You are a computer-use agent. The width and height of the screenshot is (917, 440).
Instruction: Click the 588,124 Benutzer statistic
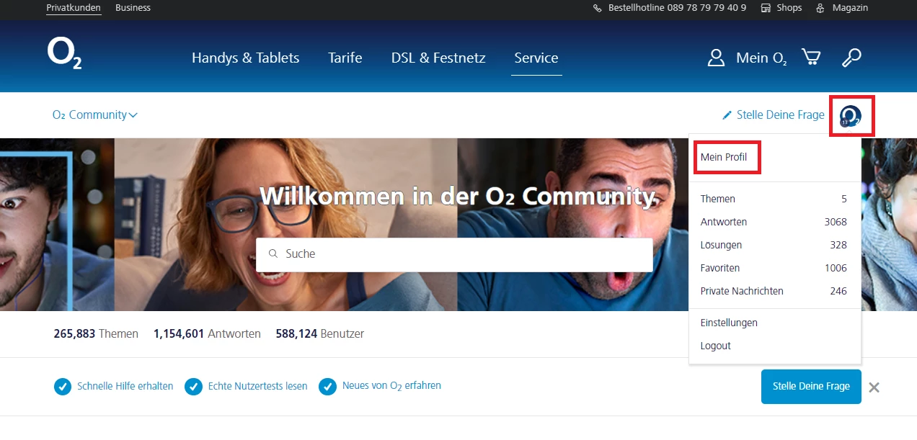pos(320,334)
